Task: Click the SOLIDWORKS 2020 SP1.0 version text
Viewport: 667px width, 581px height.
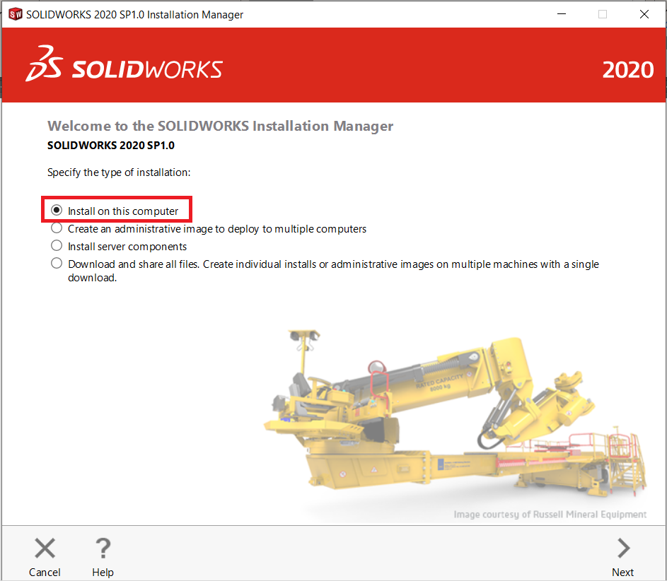Action: (110, 146)
